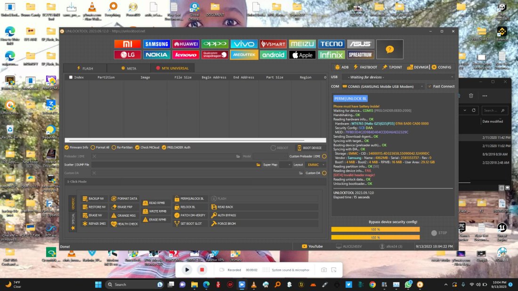The width and height of the screenshot is (518, 291).
Task: Open the Meizu brand section
Action: 302,44
